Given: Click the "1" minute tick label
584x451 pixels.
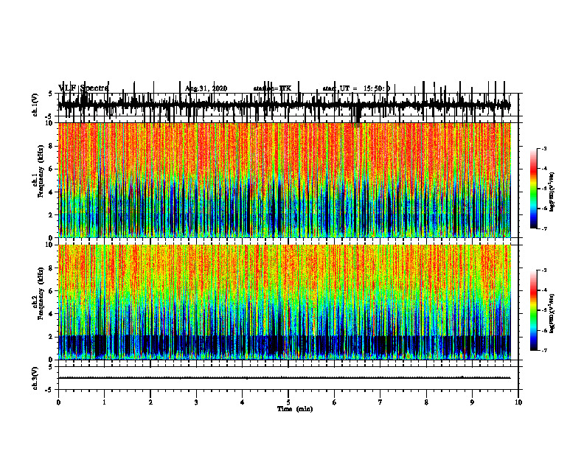Looking at the screenshot, I should click(x=104, y=402).
